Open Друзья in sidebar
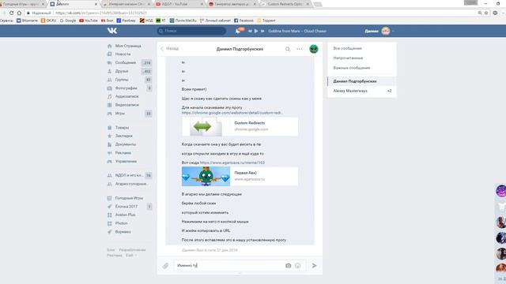This screenshot has width=506, height=284. (x=121, y=71)
